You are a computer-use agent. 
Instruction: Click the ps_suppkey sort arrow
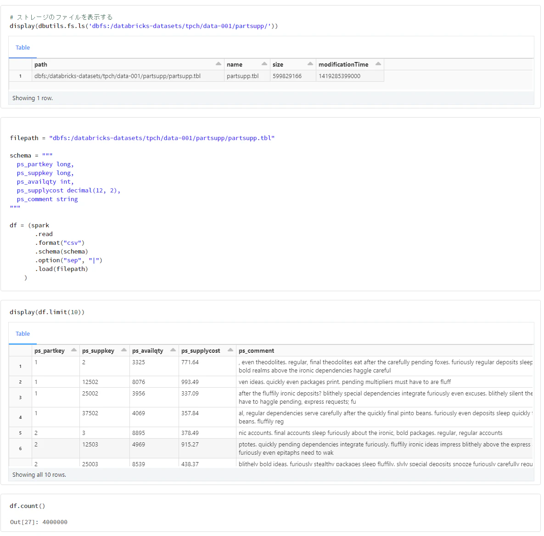[124, 350]
